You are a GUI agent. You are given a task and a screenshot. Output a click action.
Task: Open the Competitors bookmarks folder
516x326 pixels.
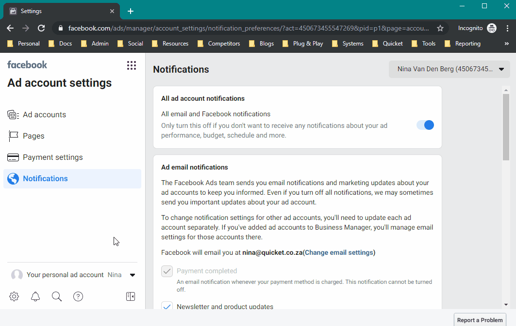pos(219,44)
